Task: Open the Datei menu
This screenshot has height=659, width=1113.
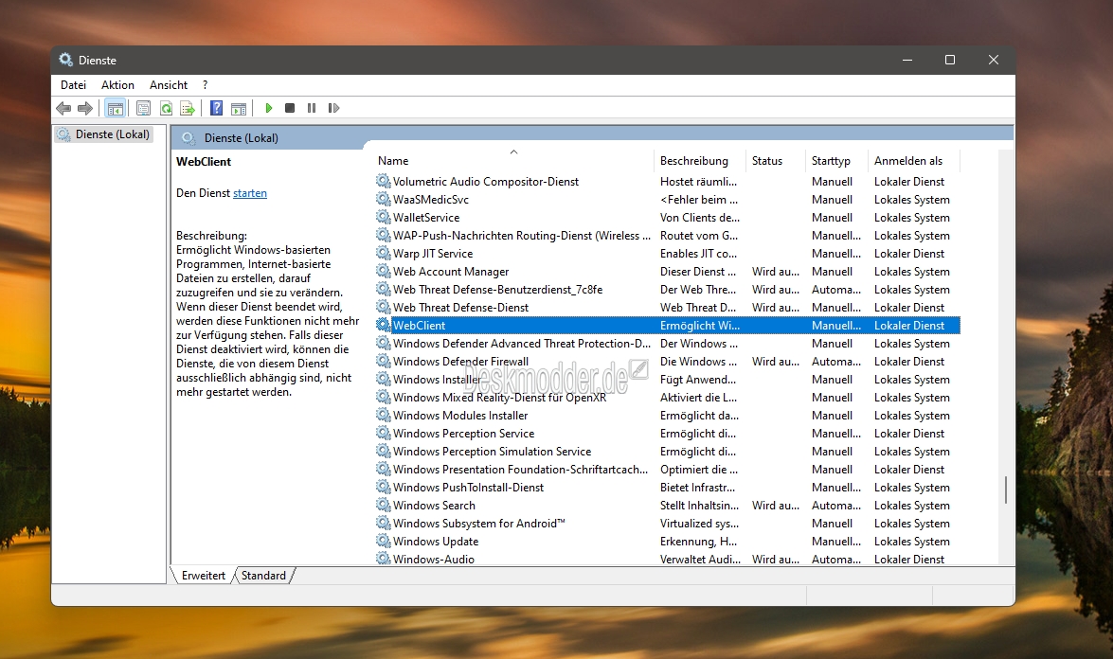Action: [73, 85]
